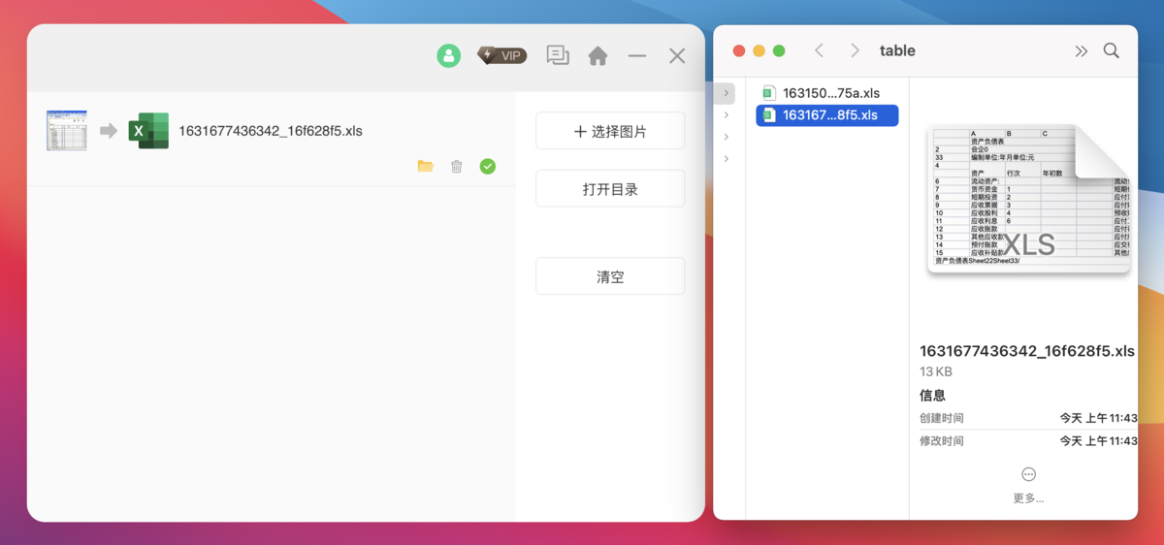Click the 选择图片 button

point(610,131)
